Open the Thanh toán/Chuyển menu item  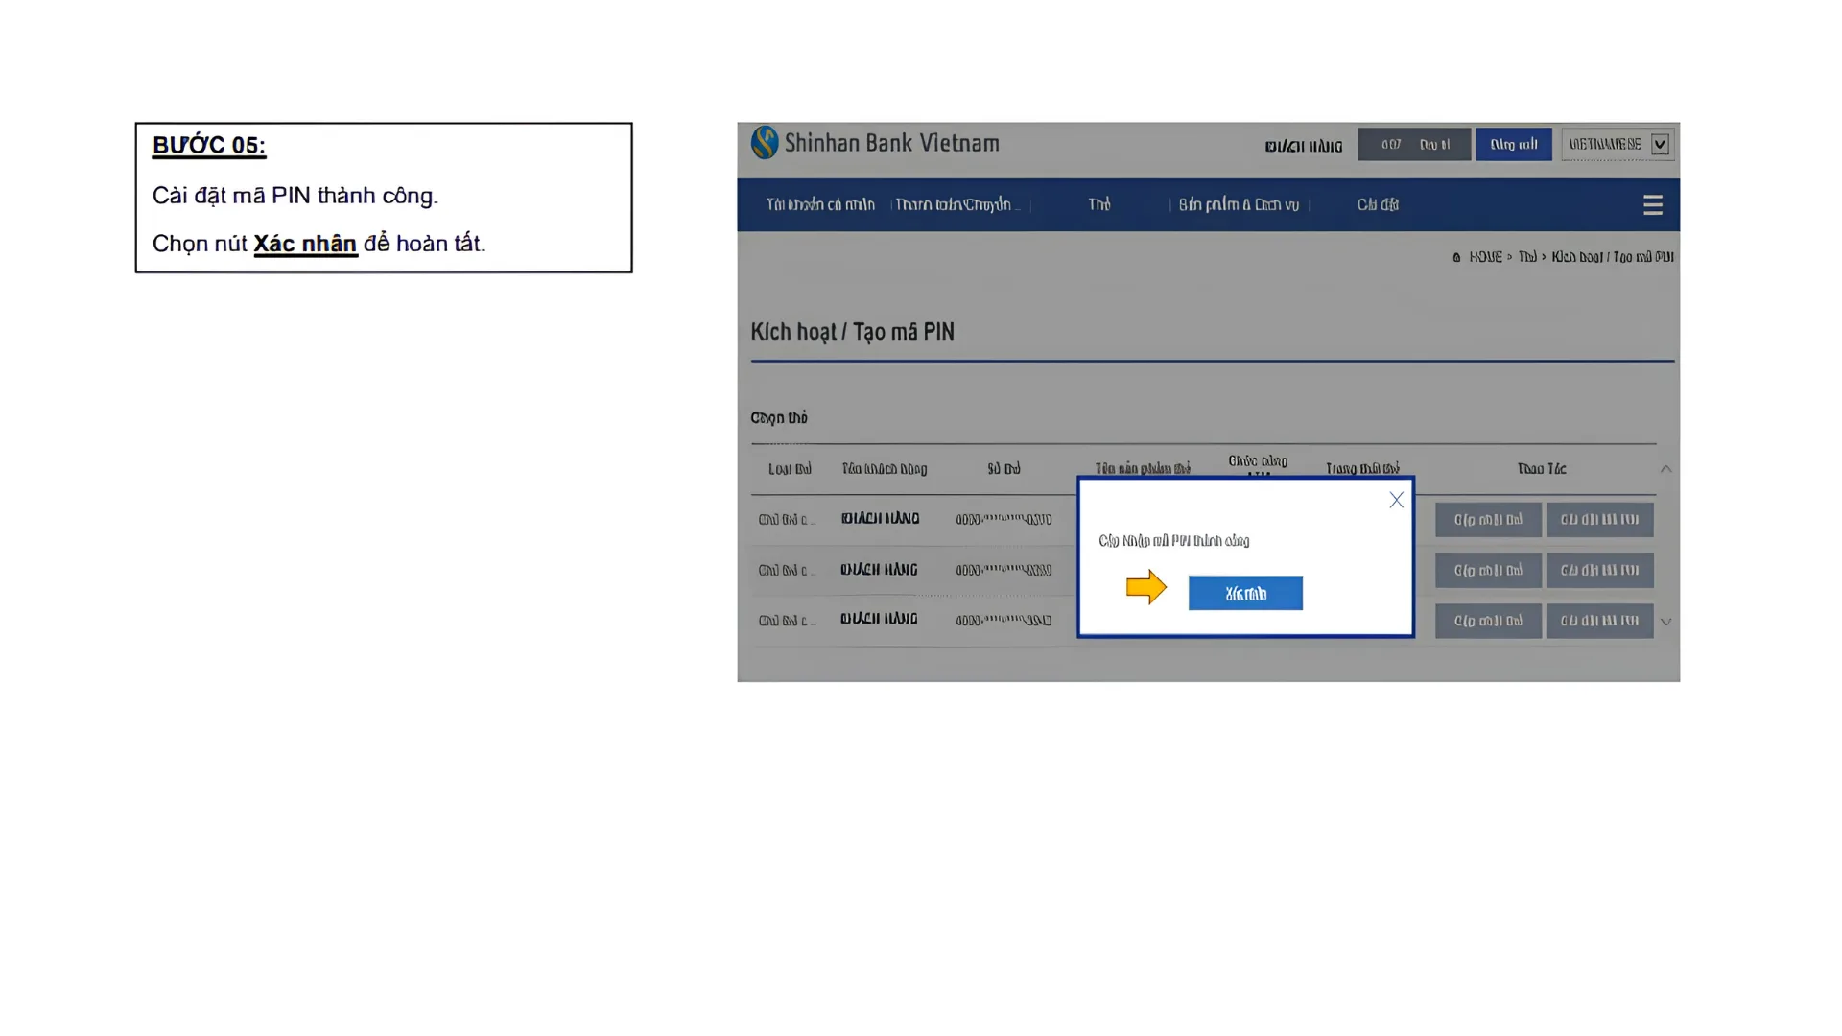(956, 204)
